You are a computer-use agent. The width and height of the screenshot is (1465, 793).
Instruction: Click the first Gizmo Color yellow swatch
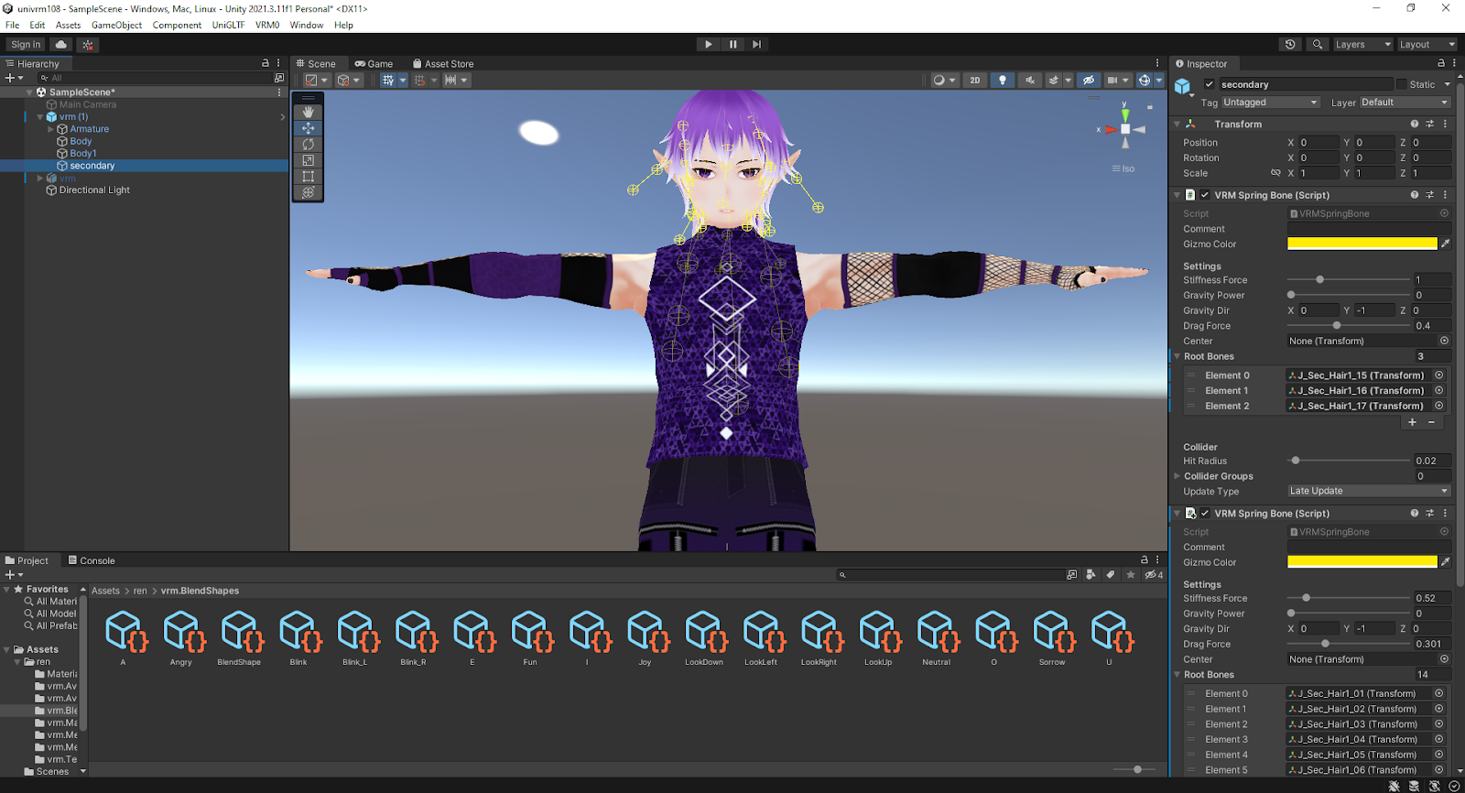[x=1362, y=244]
